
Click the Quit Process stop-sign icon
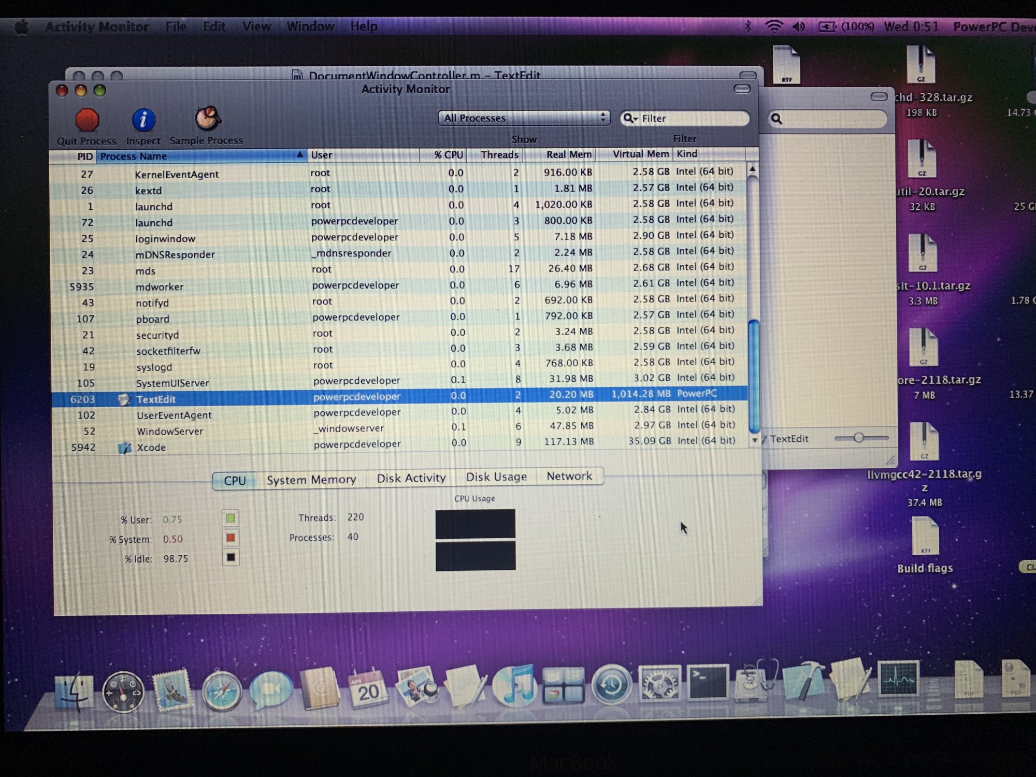click(87, 121)
